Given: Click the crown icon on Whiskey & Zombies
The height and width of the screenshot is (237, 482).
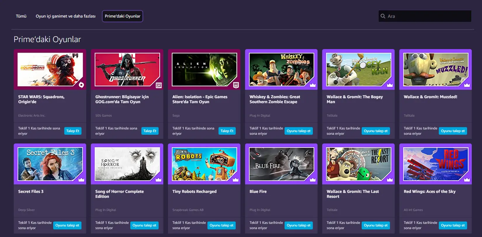Looking at the screenshot, I should pos(313,85).
